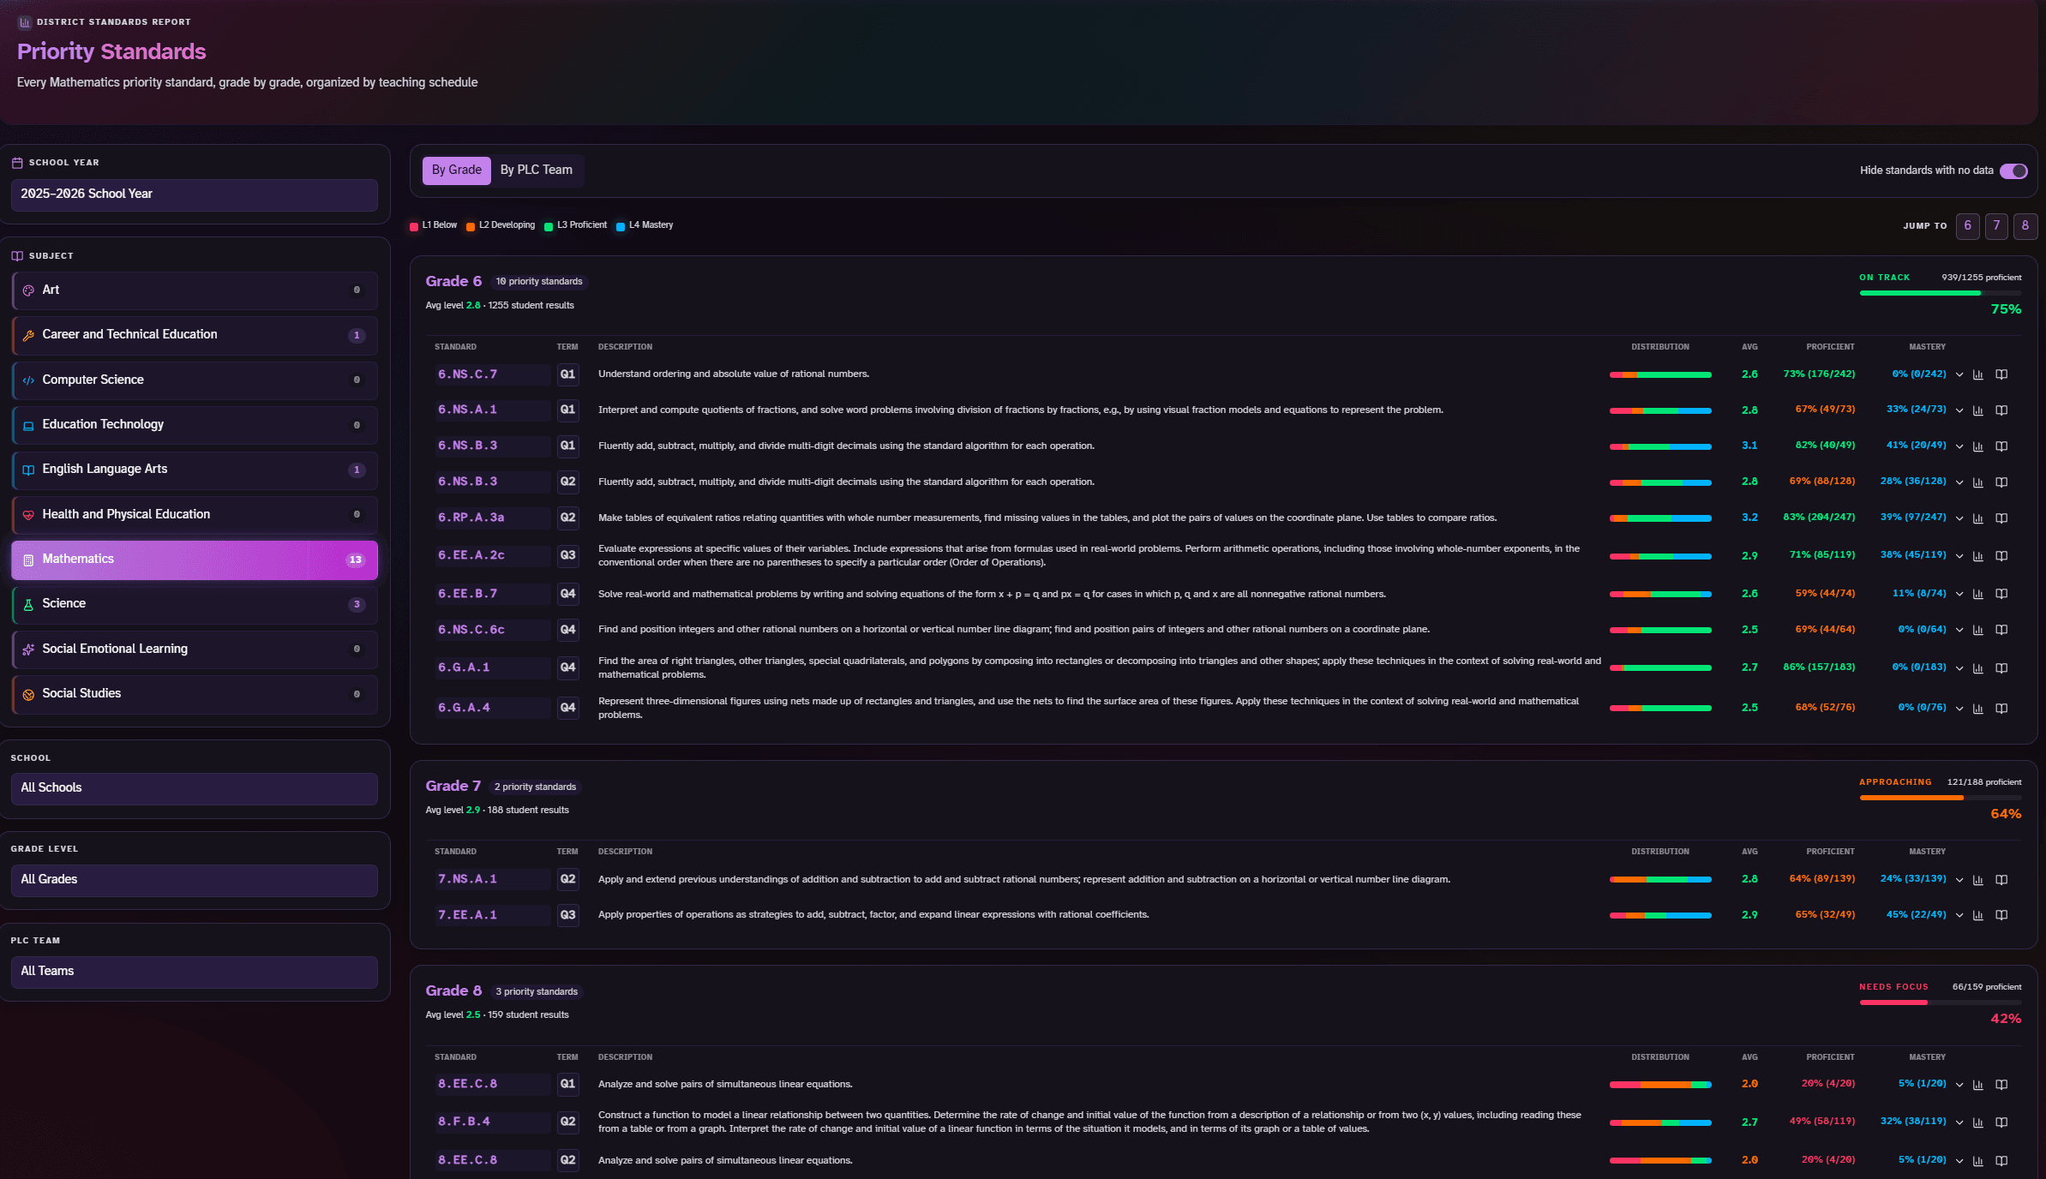Open the All Schools dropdown
Viewport: 2046px width, 1179px height.
(195, 788)
